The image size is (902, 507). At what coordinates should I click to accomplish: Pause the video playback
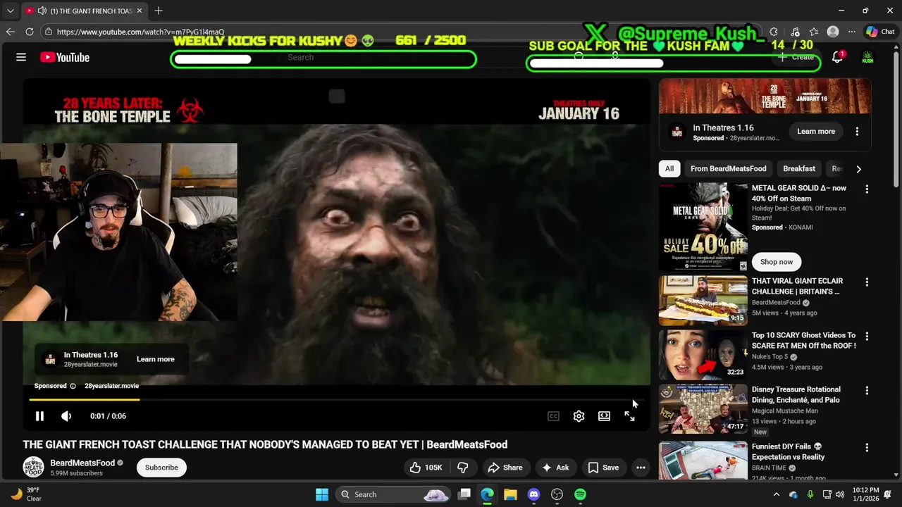pyautogui.click(x=39, y=416)
